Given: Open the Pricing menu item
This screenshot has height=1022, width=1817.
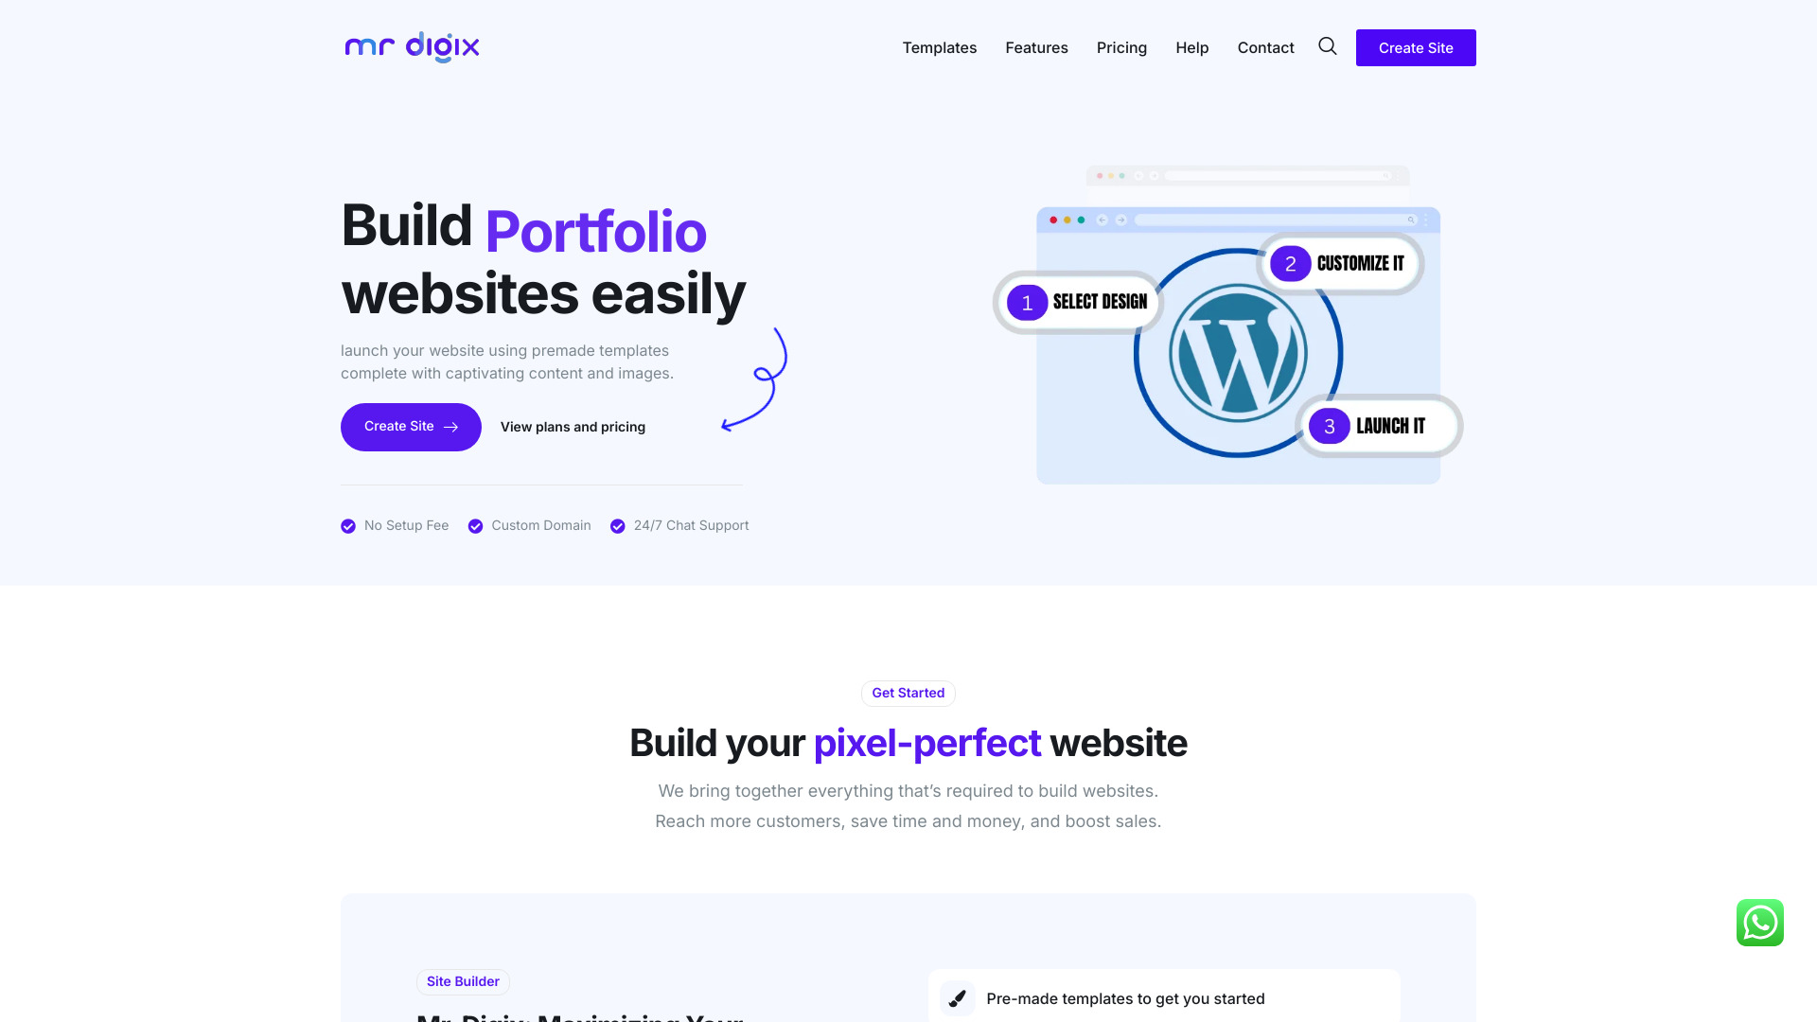Looking at the screenshot, I should (x=1121, y=47).
